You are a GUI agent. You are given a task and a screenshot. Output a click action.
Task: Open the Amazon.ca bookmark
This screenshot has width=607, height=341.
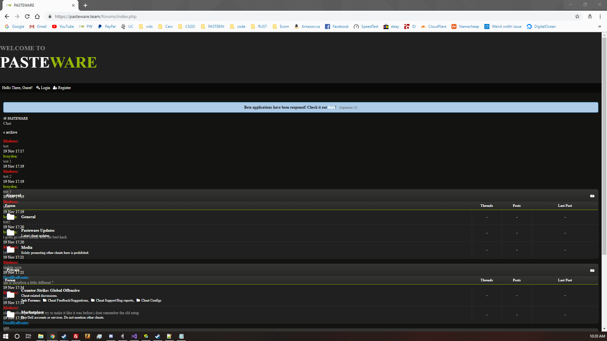(307, 27)
